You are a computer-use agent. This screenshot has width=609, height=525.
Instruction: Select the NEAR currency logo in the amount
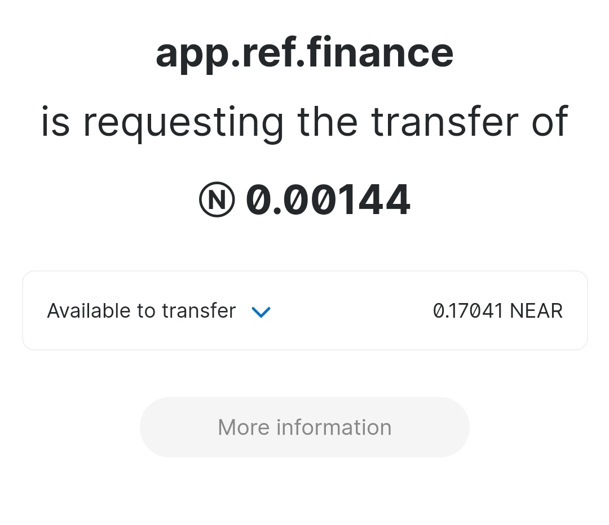click(217, 201)
